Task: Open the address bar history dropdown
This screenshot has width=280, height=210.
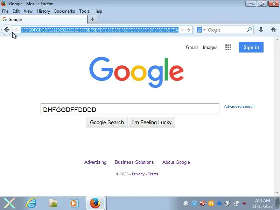Action: tap(182, 30)
